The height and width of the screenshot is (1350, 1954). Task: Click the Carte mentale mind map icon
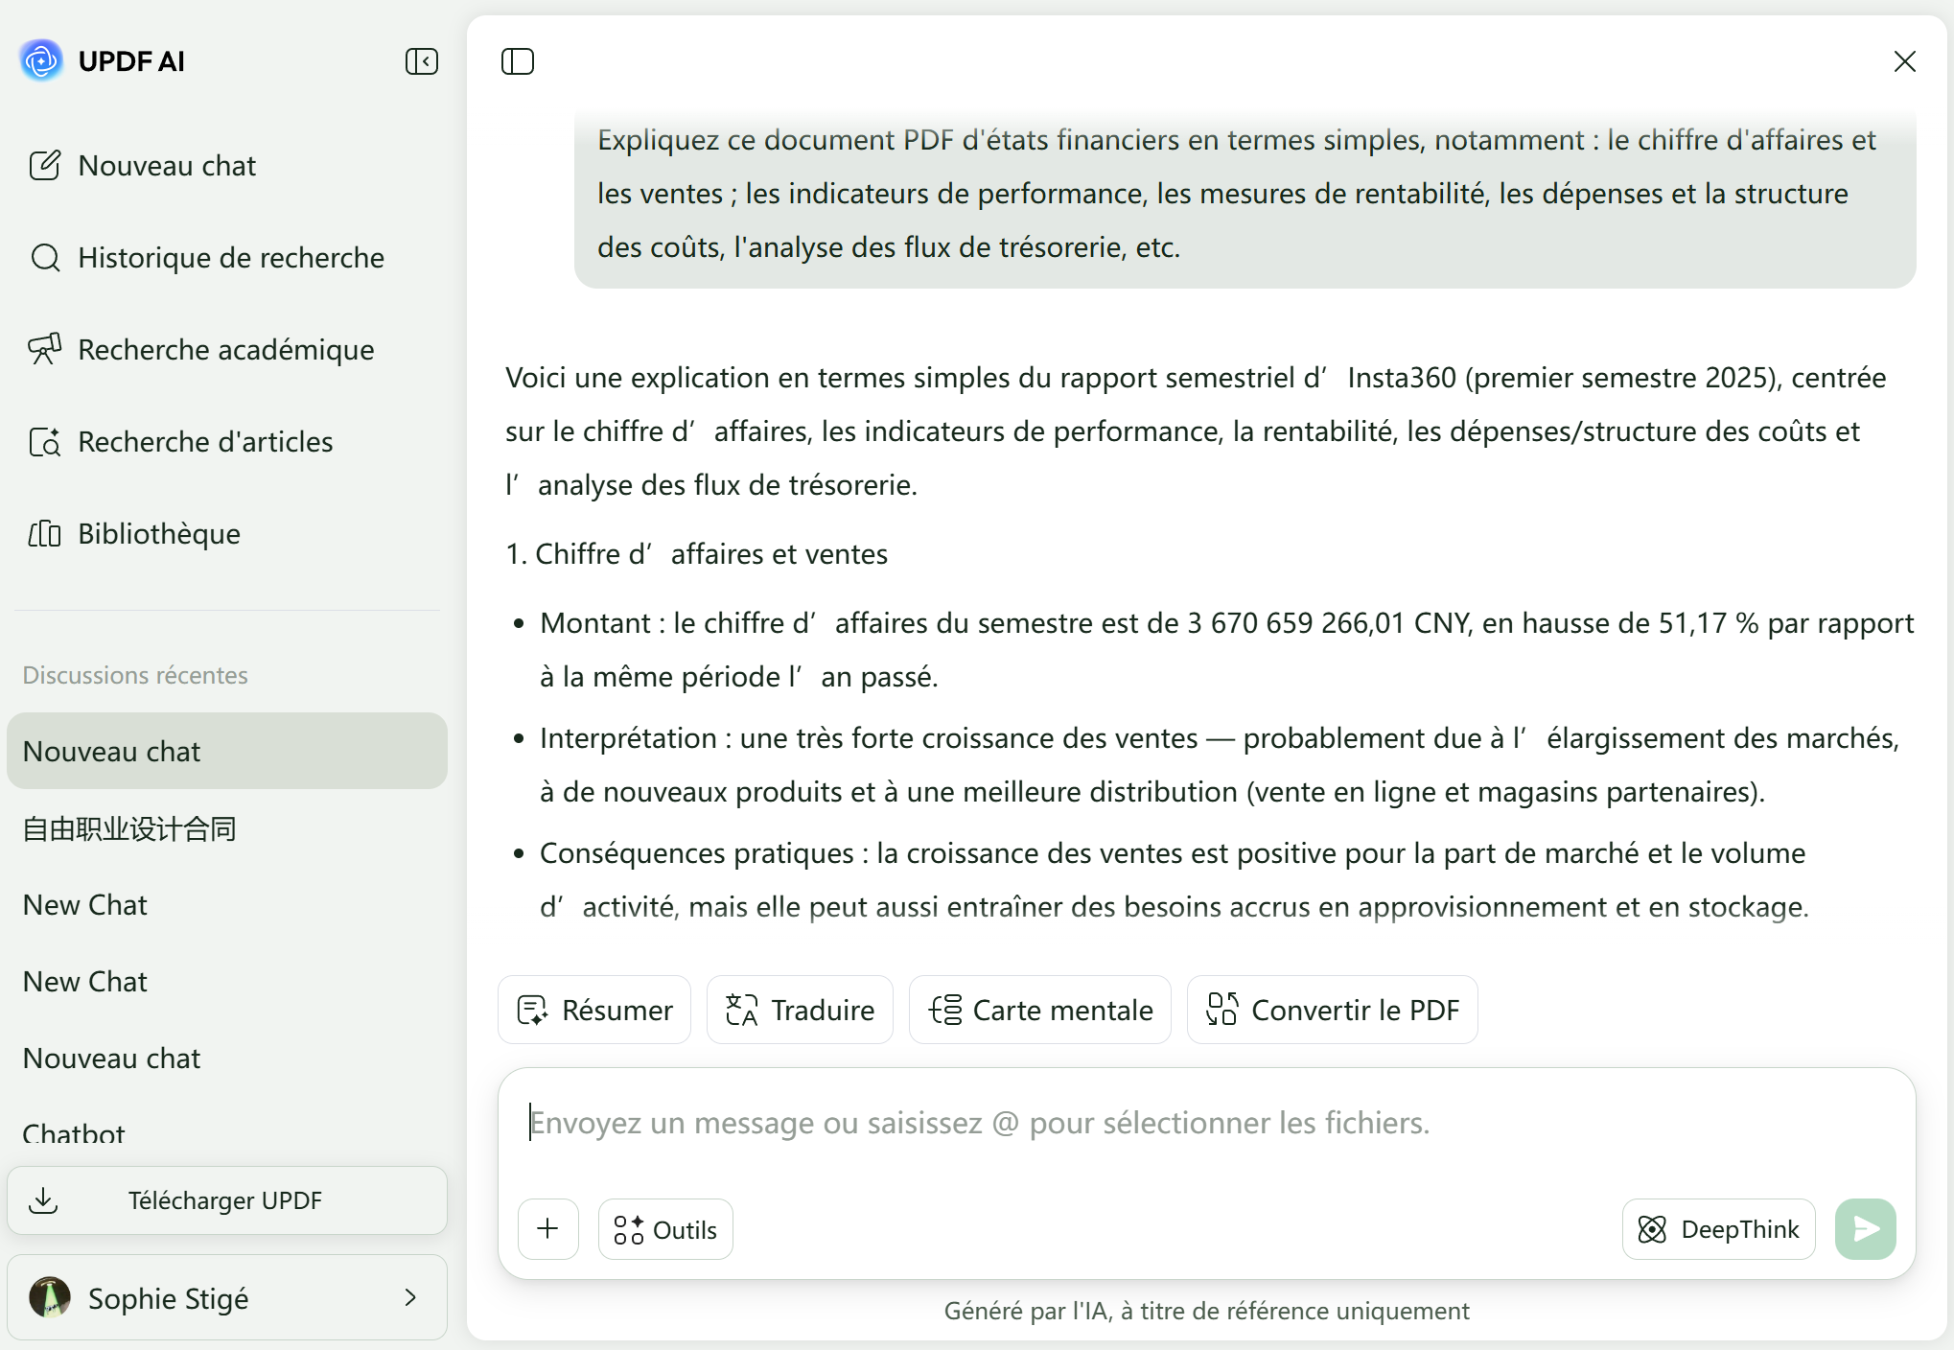(946, 1009)
